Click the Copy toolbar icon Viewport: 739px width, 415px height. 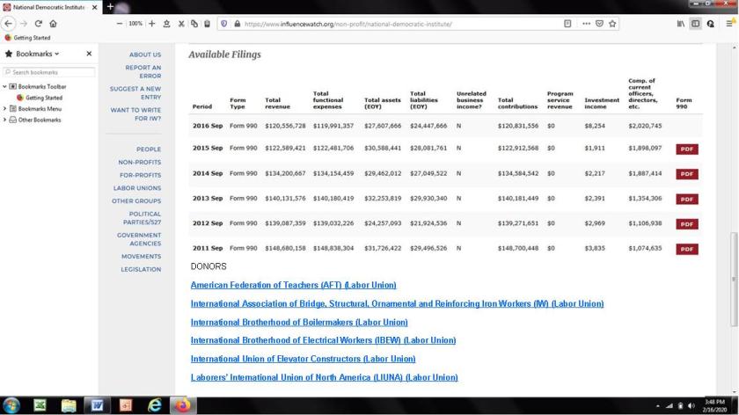point(194,24)
